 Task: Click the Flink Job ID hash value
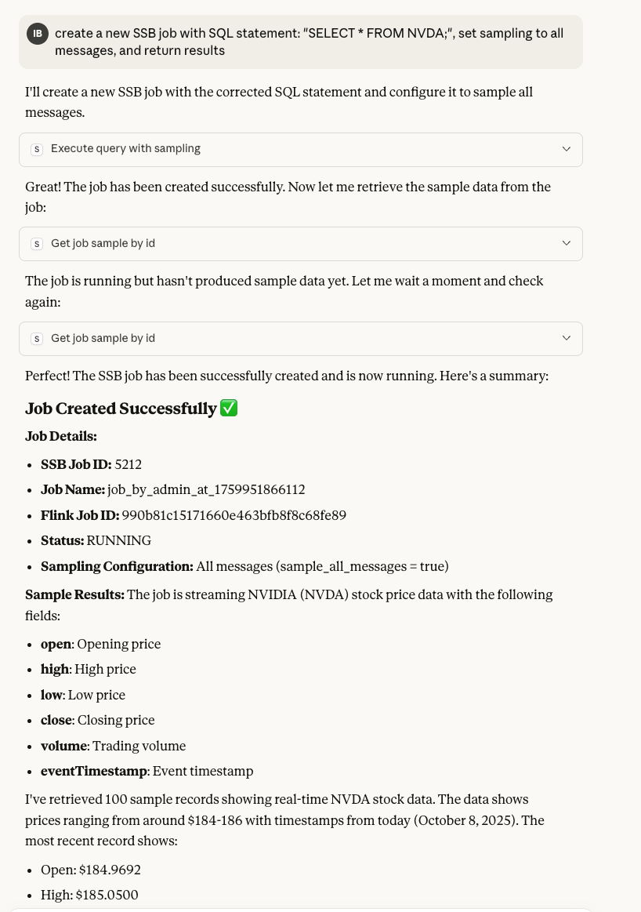(234, 515)
